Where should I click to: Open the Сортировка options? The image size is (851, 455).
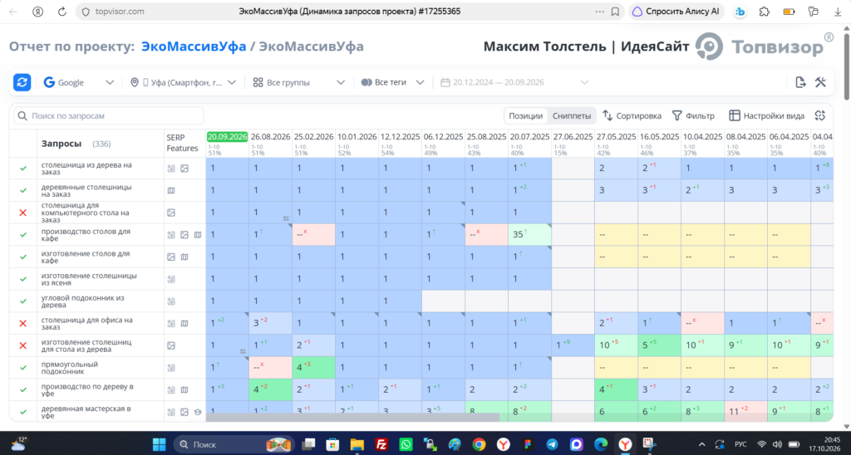pyautogui.click(x=632, y=115)
